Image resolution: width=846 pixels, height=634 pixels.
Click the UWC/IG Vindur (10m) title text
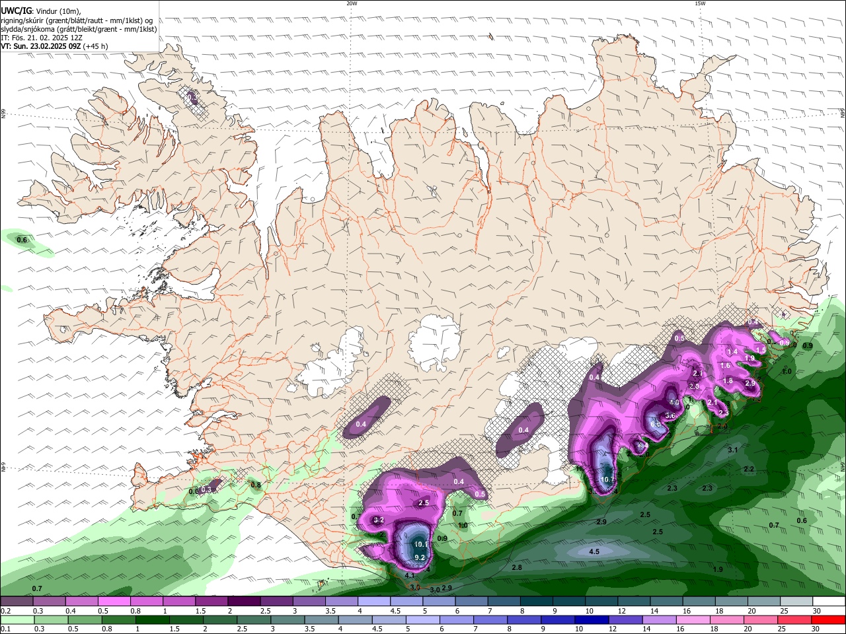point(41,11)
